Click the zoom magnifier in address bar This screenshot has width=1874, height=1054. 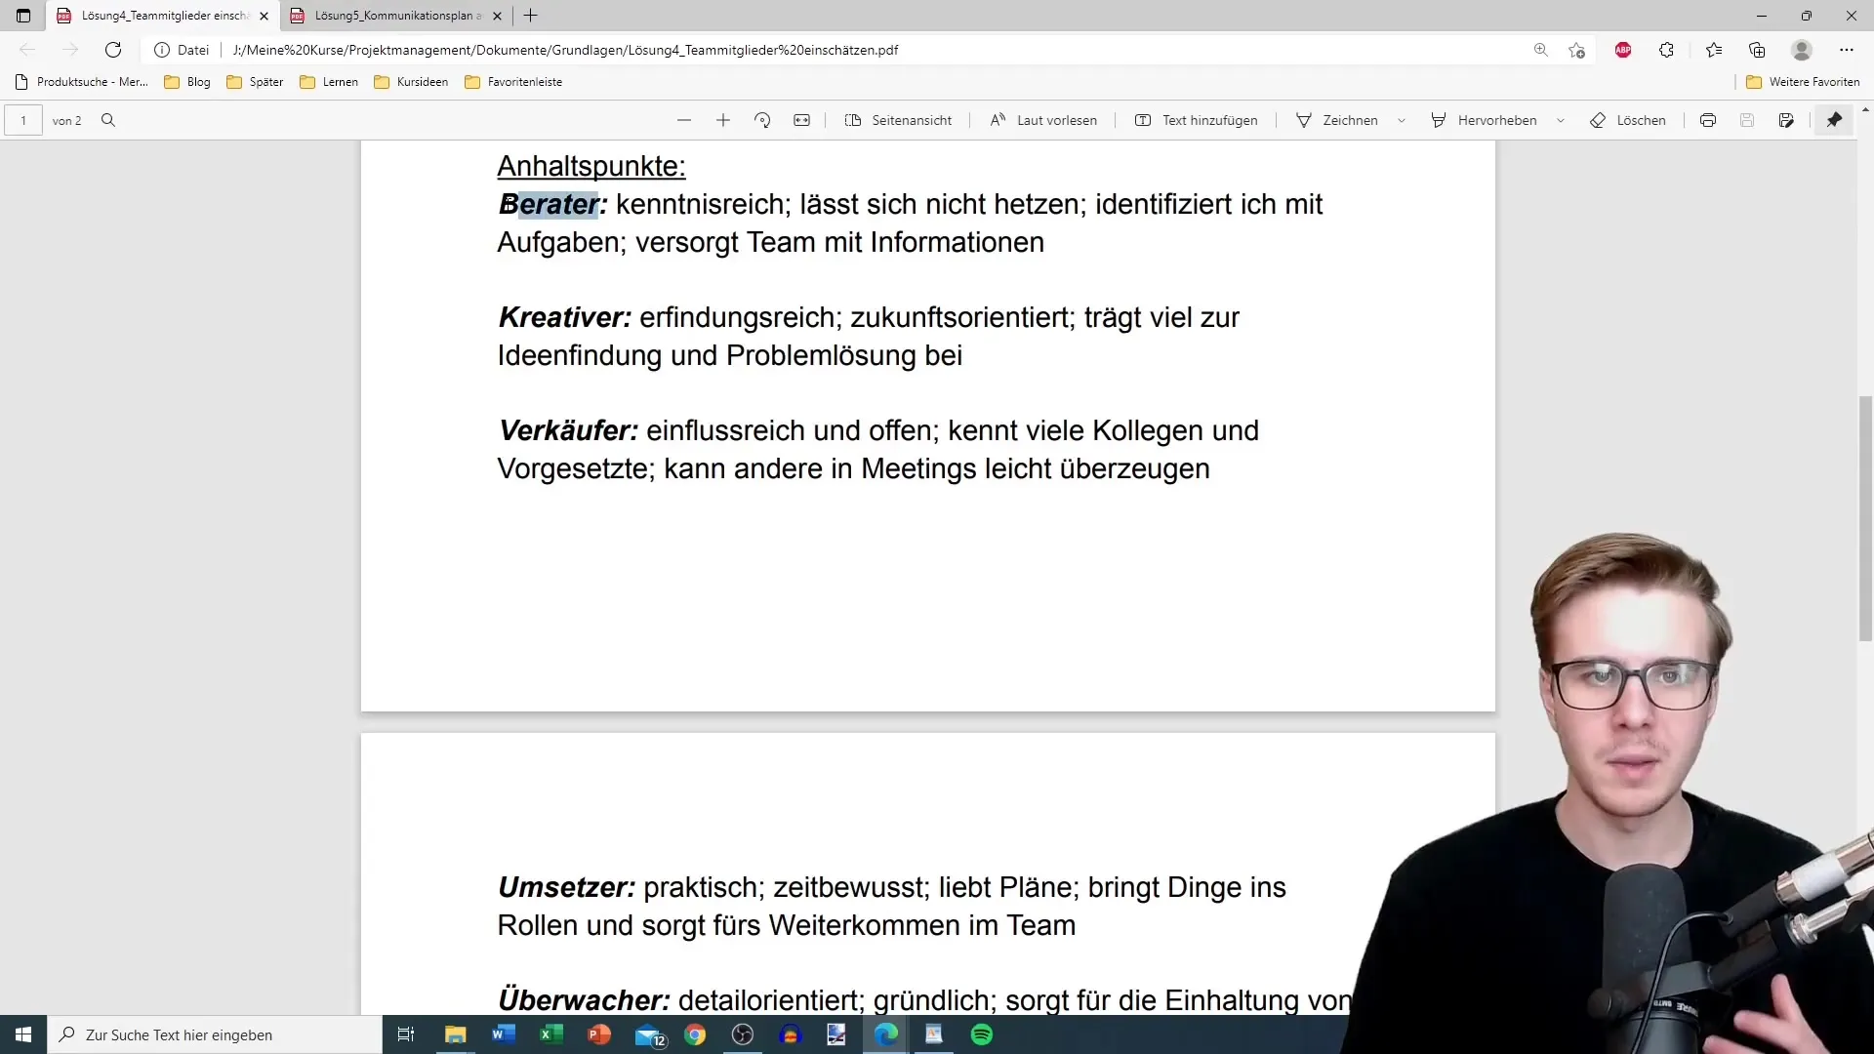[1541, 50]
